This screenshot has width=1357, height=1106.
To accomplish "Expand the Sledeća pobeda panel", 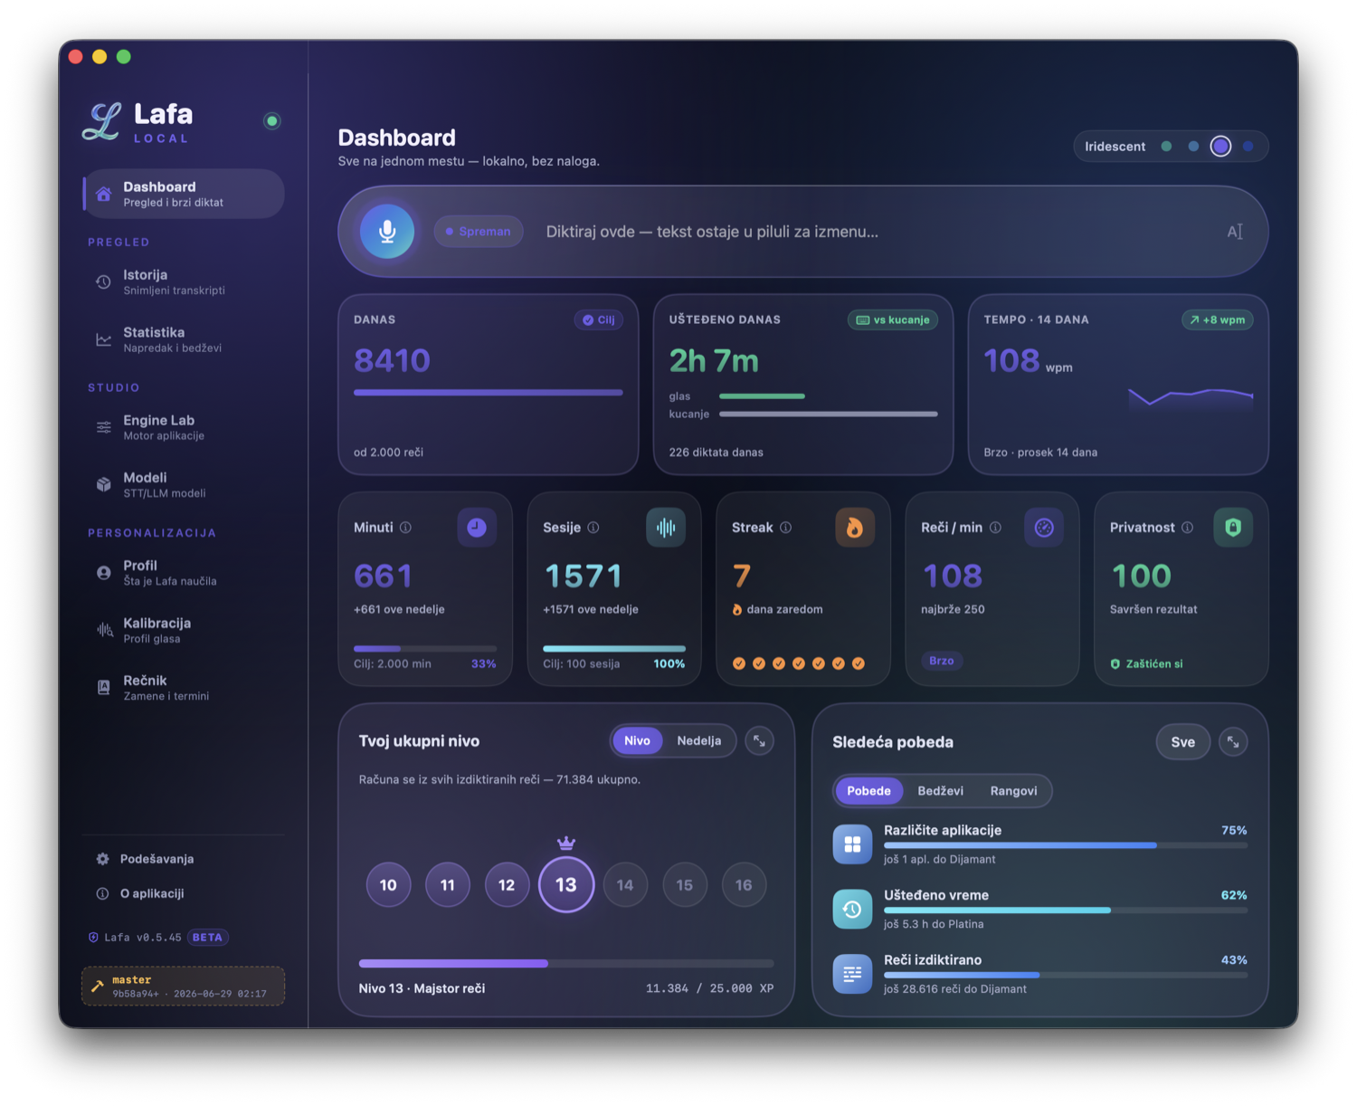I will [x=1233, y=742].
